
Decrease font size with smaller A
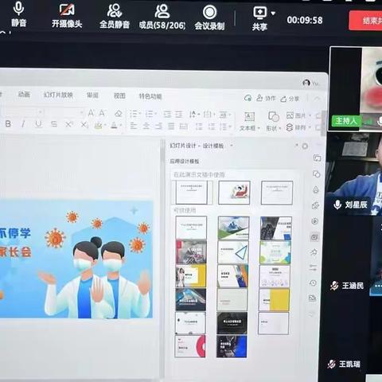point(102,113)
